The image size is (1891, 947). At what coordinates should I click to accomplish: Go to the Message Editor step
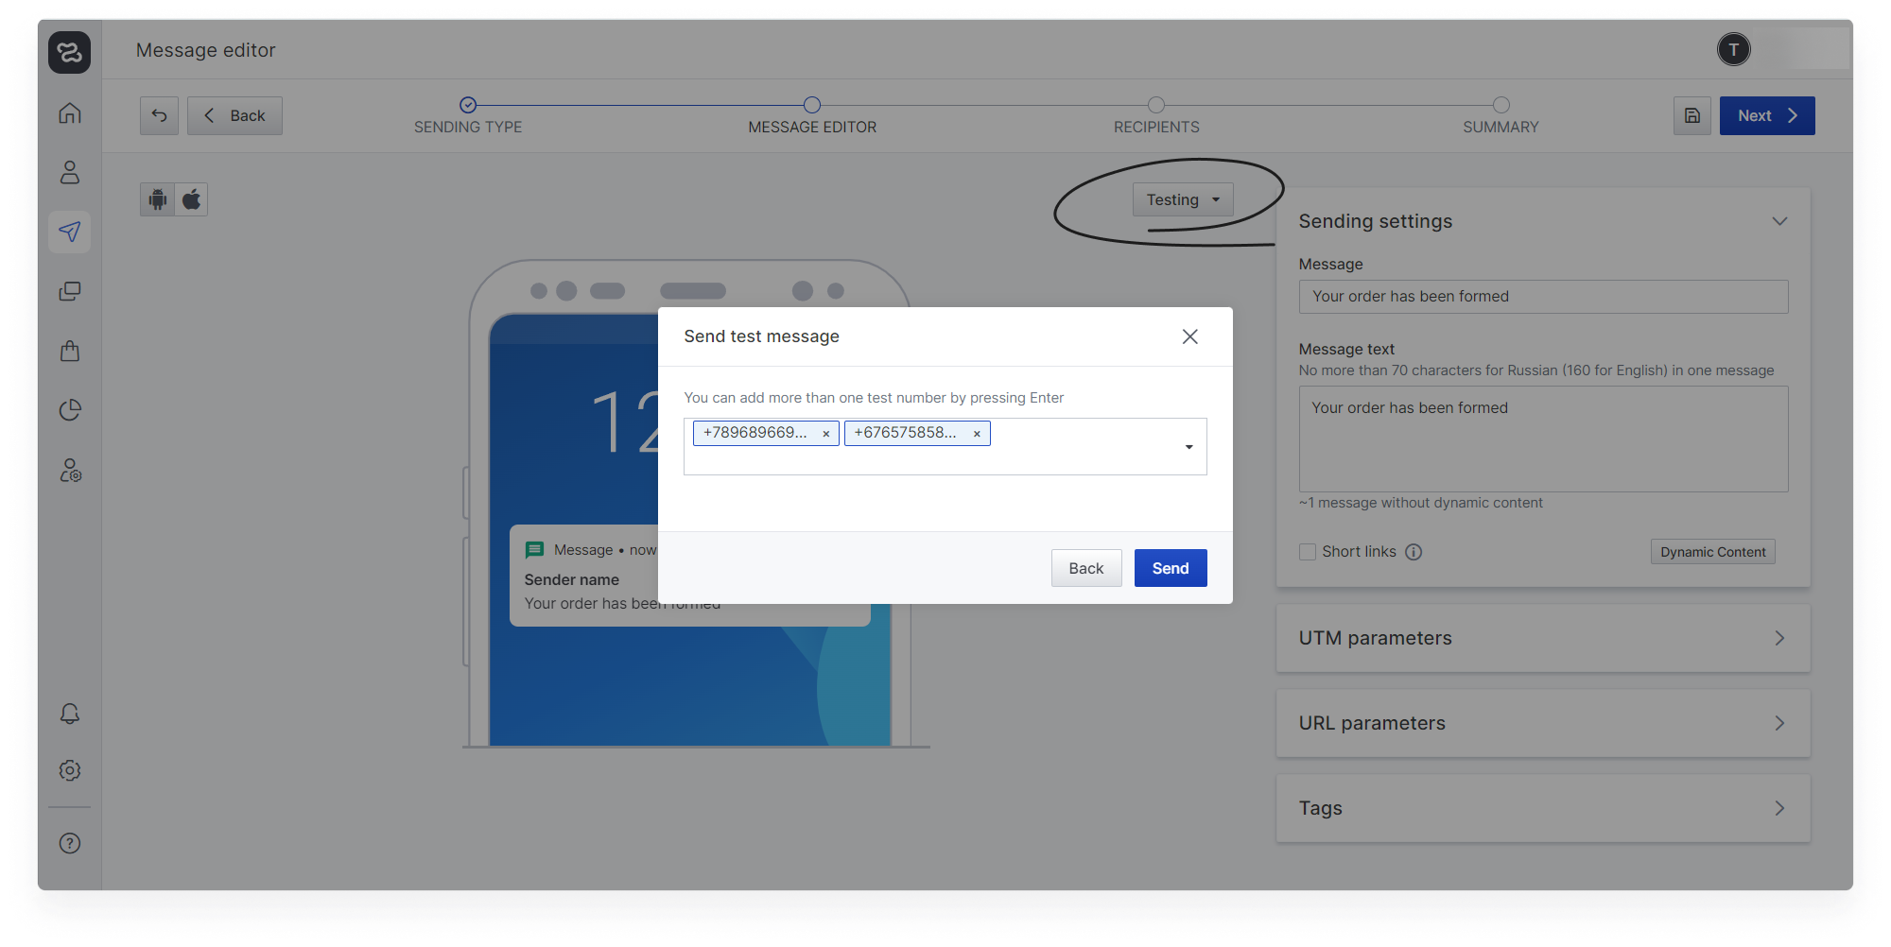812,116
